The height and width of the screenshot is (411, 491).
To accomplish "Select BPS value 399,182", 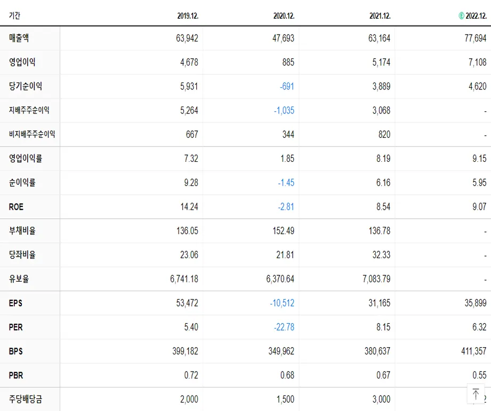I will [185, 351].
